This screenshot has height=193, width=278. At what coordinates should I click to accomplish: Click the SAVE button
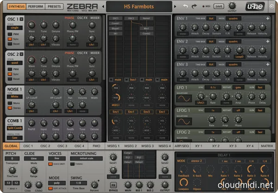pyautogui.click(x=219, y=6)
